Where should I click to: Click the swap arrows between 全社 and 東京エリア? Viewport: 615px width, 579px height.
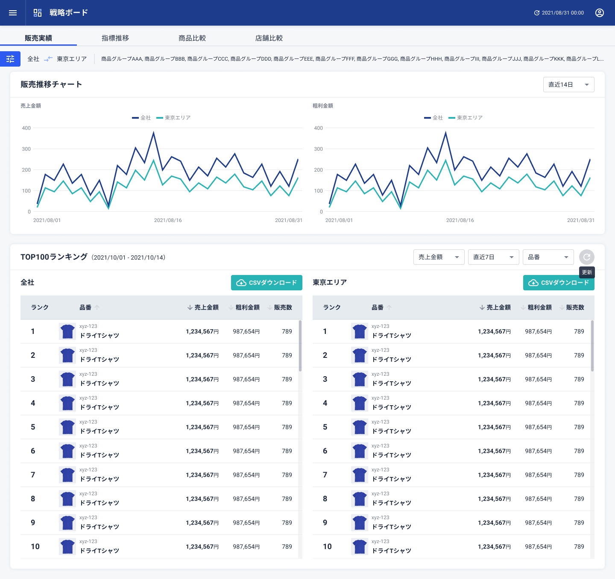[x=48, y=59]
